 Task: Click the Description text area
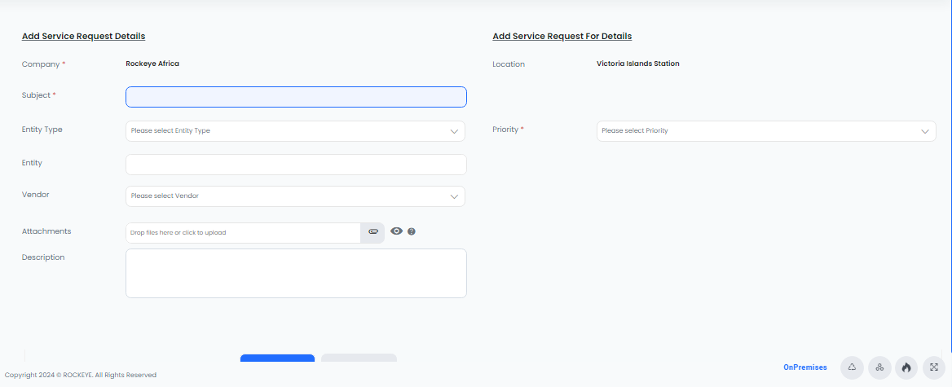[297, 273]
